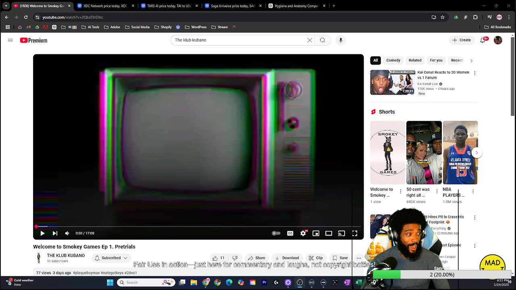Click the YouTube search input field
This screenshot has width=516, height=290.
(x=240, y=40)
